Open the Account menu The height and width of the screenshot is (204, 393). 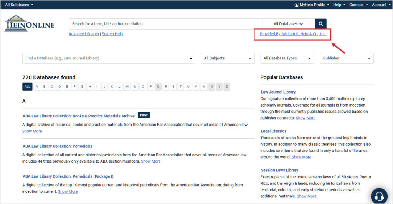381,5
